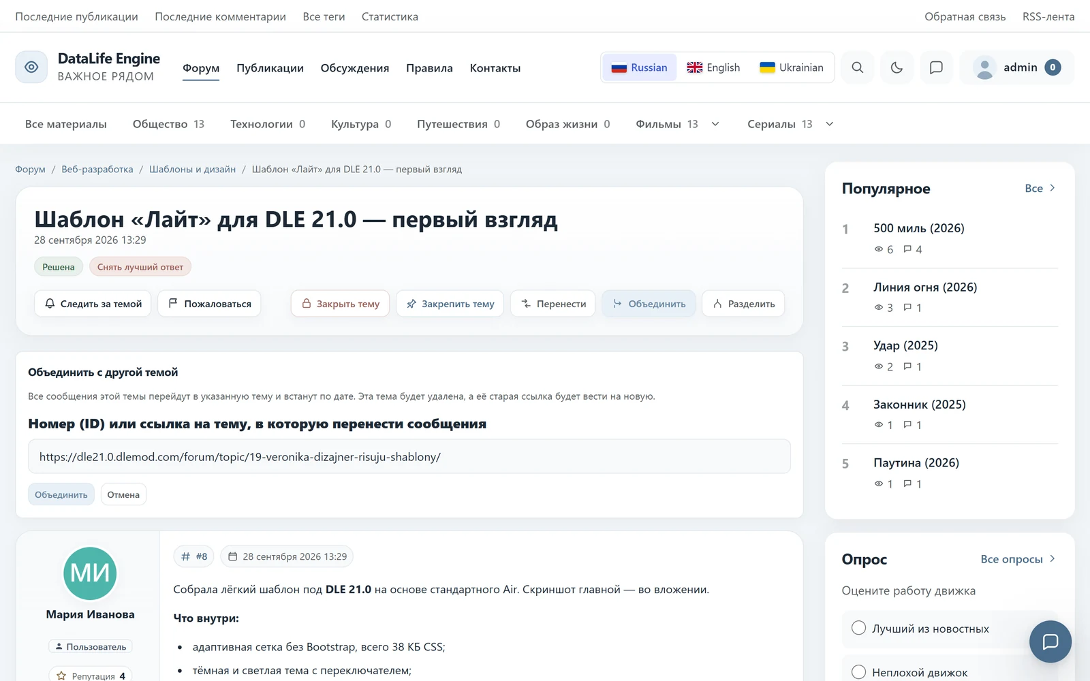The width and height of the screenshot is (1090, 681).
Task: Go to Публикации in main navigation
Action: (x=270, y=68)
